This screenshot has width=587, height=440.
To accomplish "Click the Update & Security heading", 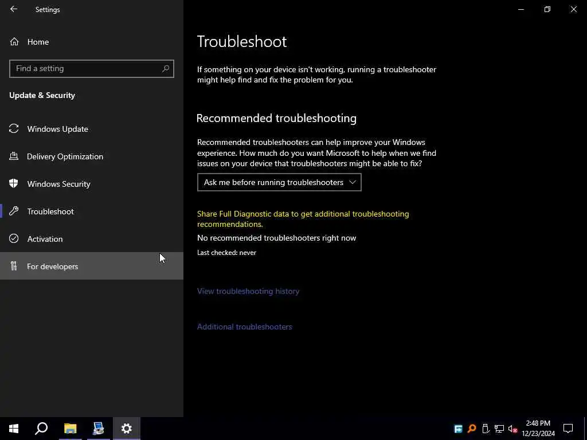I will [42, 96].
